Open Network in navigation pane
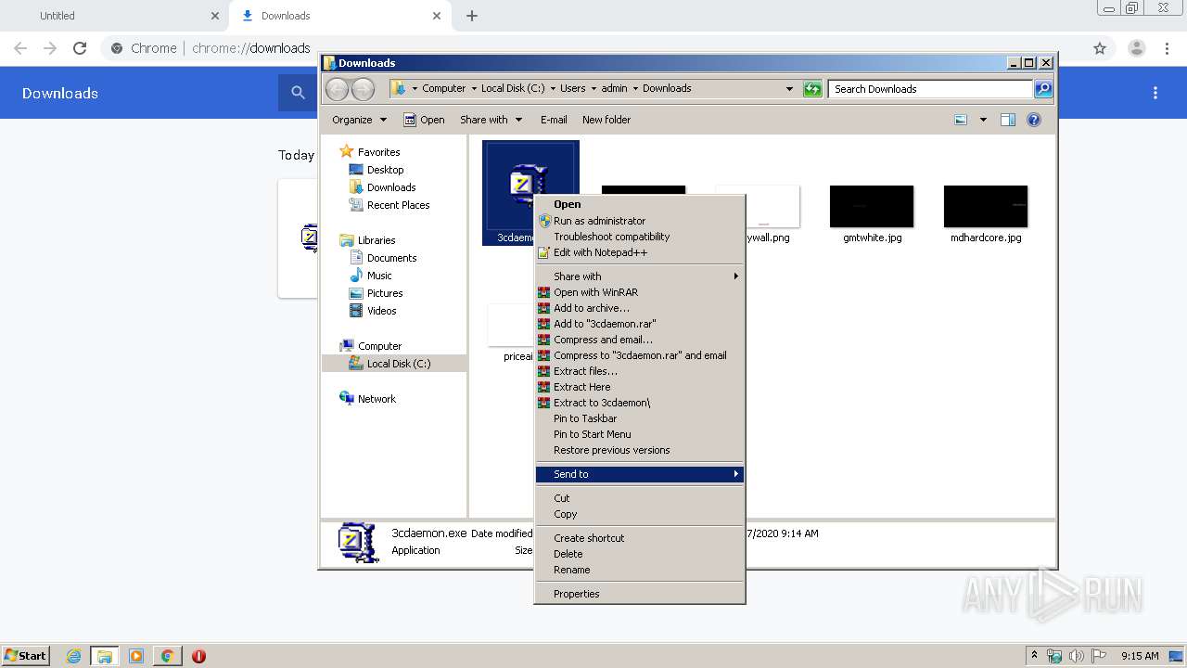Screen dimensions: 1187x668 coord(368,399)
